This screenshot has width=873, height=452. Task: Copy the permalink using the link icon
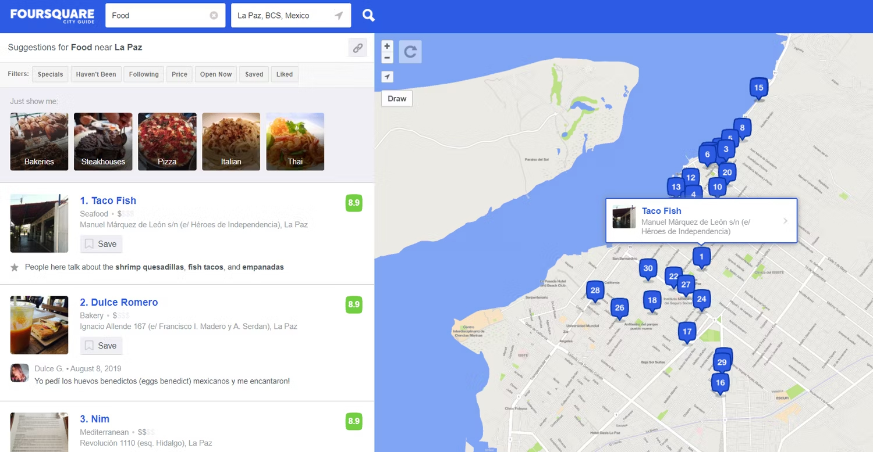click(357, 48)
